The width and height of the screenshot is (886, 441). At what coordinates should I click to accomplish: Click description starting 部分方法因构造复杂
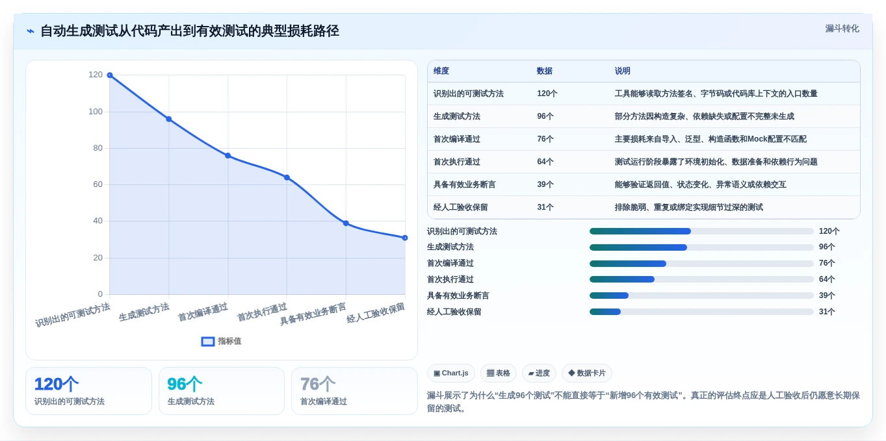click(x=705, y=116)
